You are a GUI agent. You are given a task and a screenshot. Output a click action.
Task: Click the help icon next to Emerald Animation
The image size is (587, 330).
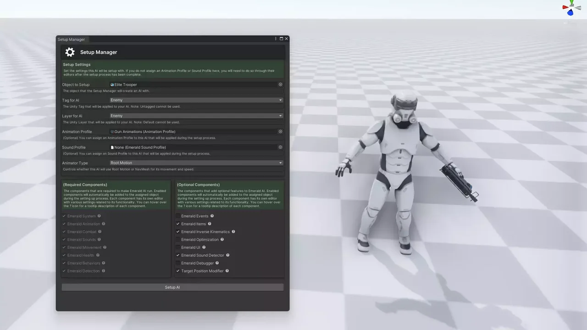(x=104, y=224)
